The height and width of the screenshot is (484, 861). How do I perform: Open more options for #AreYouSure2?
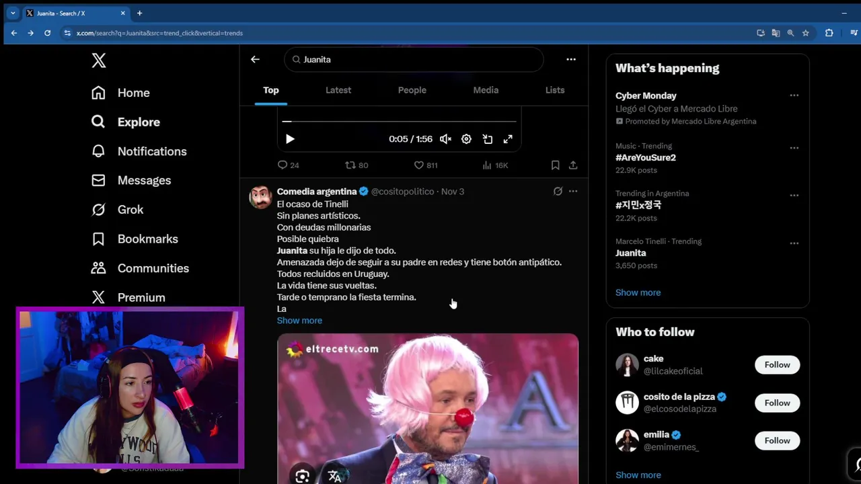click(794, 148)
